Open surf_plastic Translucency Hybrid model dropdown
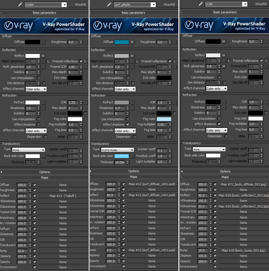 [x=117, y=150]
